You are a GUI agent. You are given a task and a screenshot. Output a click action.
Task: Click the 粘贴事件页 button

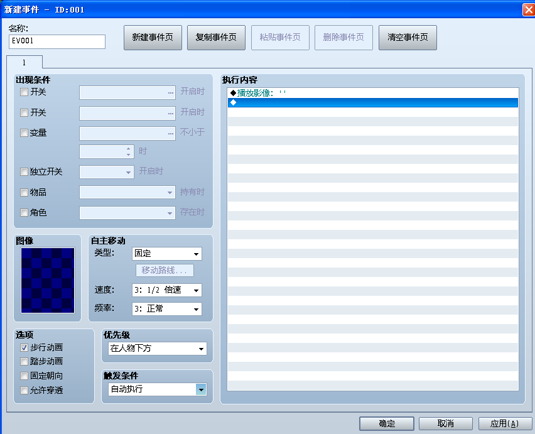coord(280,38)
